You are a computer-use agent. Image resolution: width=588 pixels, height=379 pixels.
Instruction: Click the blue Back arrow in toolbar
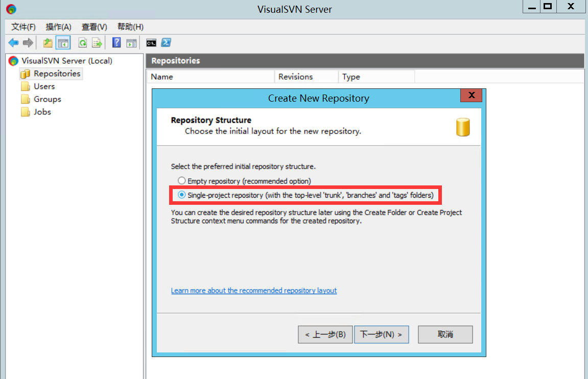pyautogui.click(x=13, y=43)
